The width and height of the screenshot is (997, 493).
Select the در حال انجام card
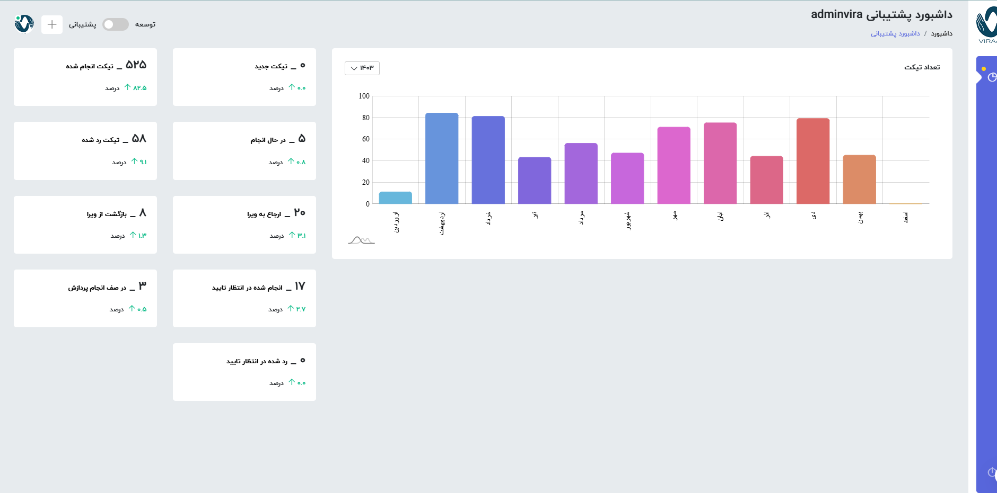(x=244, y=151)
